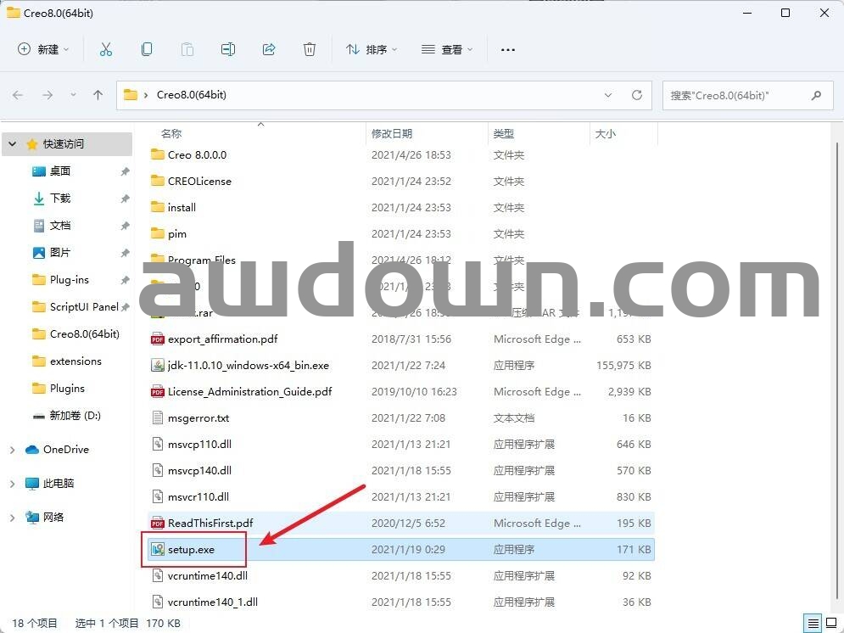The height and width of the screenshot is (633, 844).
Task: Open 下载 Downloads in sidebar
Action: (60, 199)
